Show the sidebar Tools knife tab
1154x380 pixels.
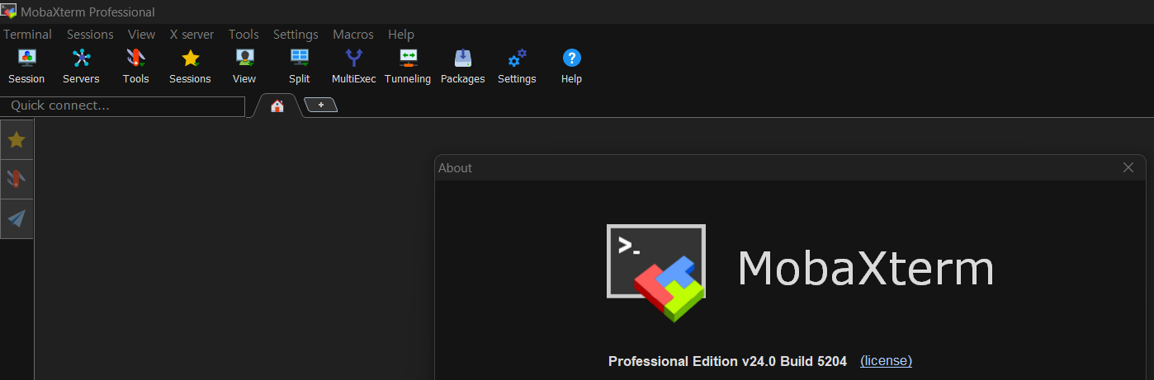point(17,179)
